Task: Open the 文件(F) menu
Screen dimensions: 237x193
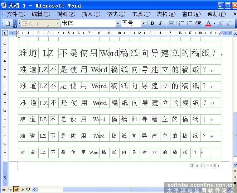Action: click(16, 14)
